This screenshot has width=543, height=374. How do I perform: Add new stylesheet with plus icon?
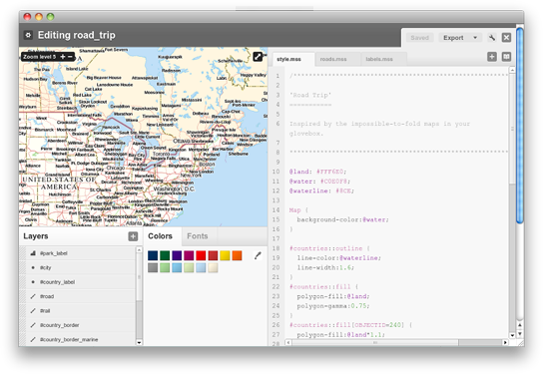pyautogui.click(x=492, y=57)
